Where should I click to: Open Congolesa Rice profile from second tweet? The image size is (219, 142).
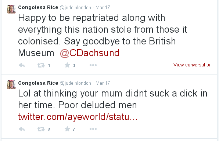click(38, 83)
